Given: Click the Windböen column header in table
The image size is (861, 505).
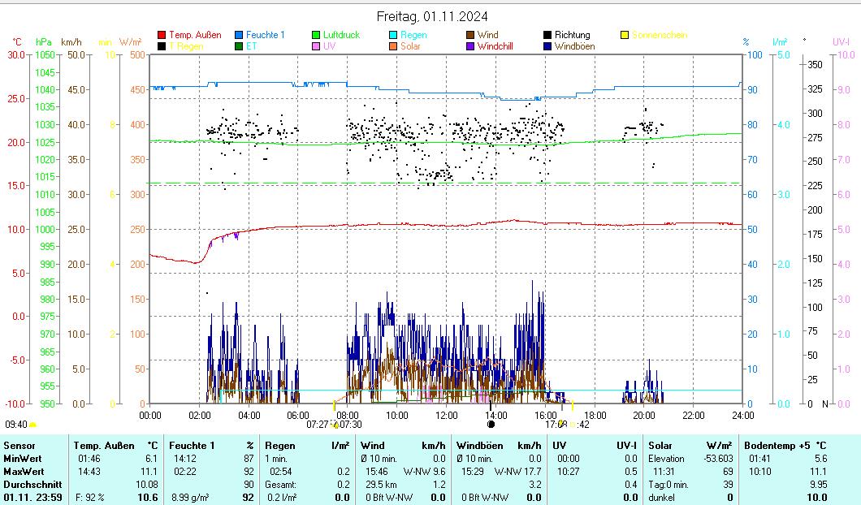Looking at the screenshot, I should coord(479,445).
